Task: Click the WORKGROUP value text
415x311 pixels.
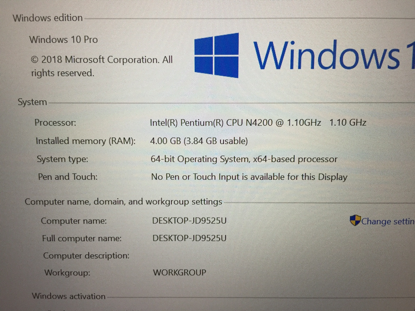Action: 180,273
